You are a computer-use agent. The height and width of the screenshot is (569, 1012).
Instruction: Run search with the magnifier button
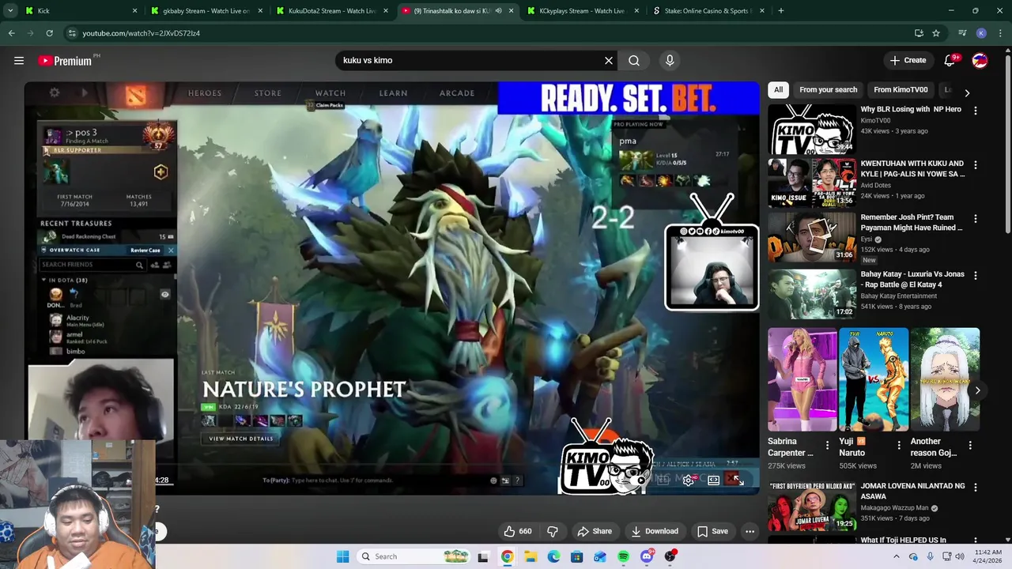pos(634,60)
